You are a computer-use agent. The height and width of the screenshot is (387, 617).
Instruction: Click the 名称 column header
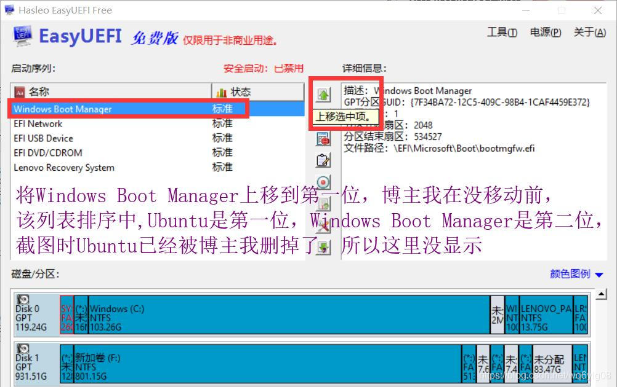(x=111, y=92)
